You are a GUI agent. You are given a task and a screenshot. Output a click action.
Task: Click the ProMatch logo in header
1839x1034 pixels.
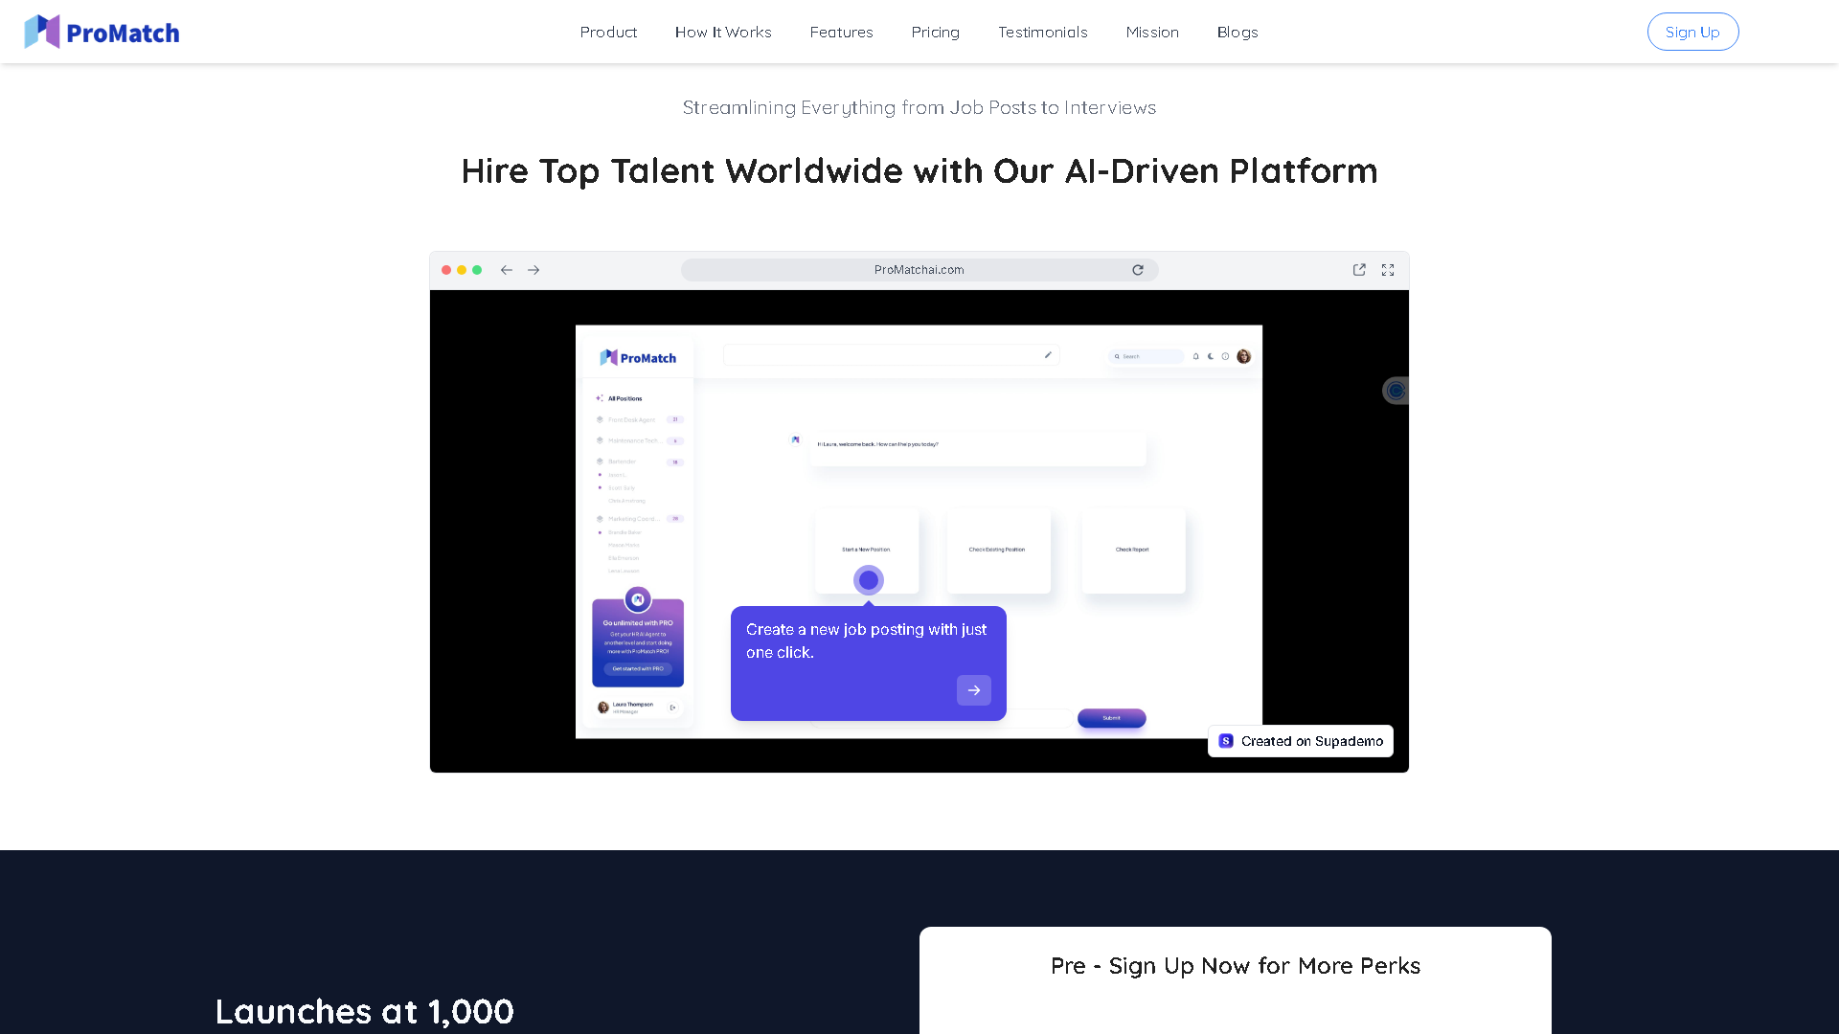[102, 33]
